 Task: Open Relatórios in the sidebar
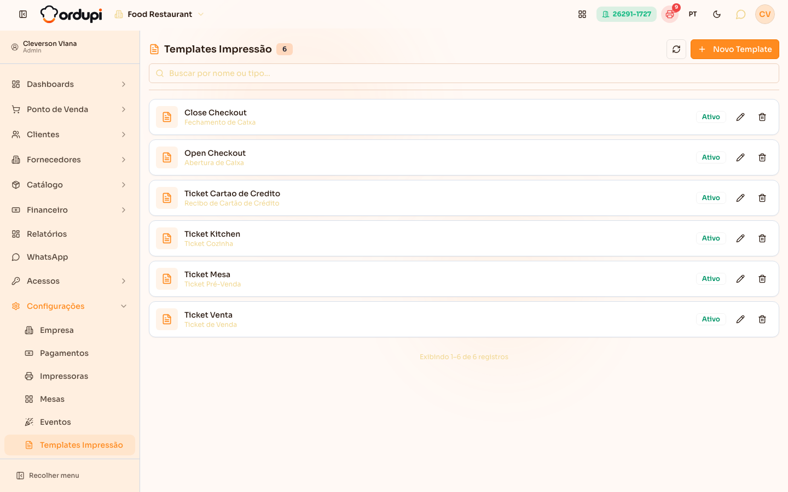tap(69, 234)
